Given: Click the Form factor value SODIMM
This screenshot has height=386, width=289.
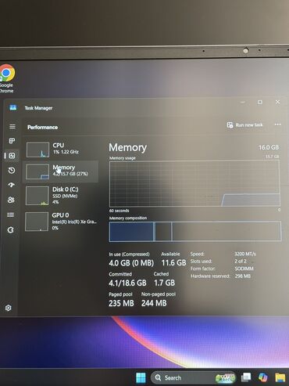Looking at the screenshot, I should coord(244,269).
